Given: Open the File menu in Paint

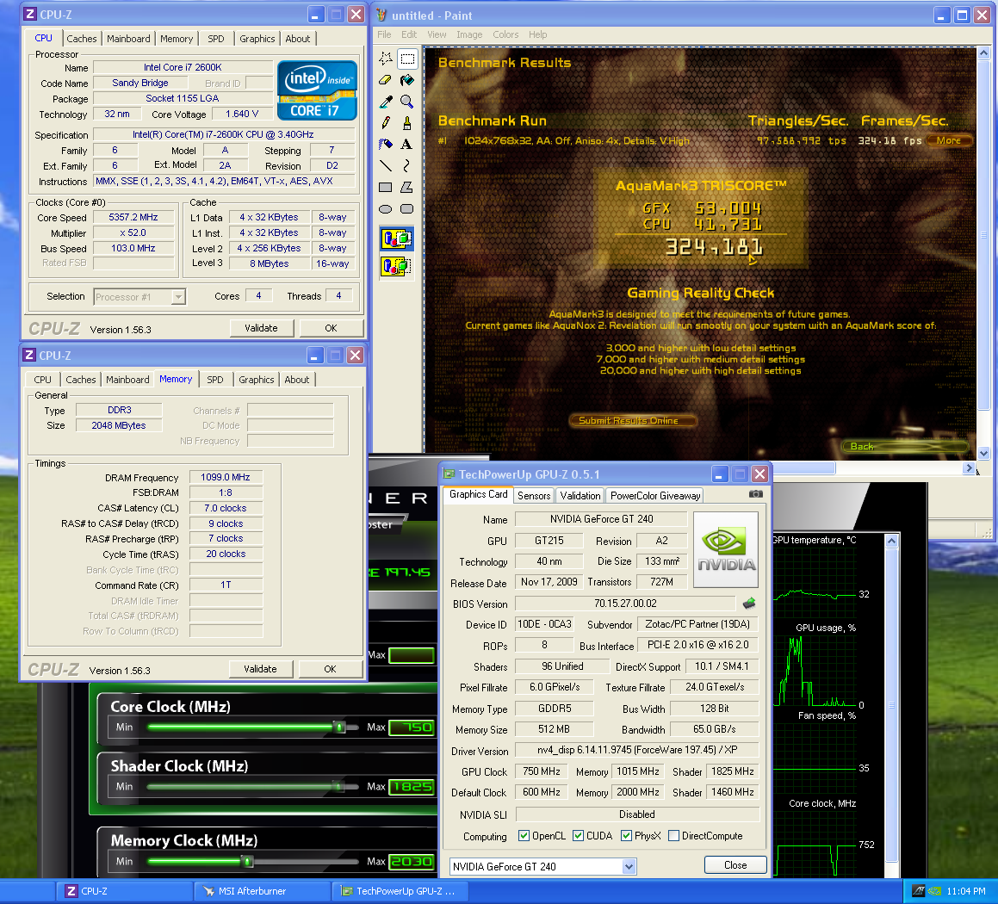Looking at the screenshot, I should pos(384,34).
